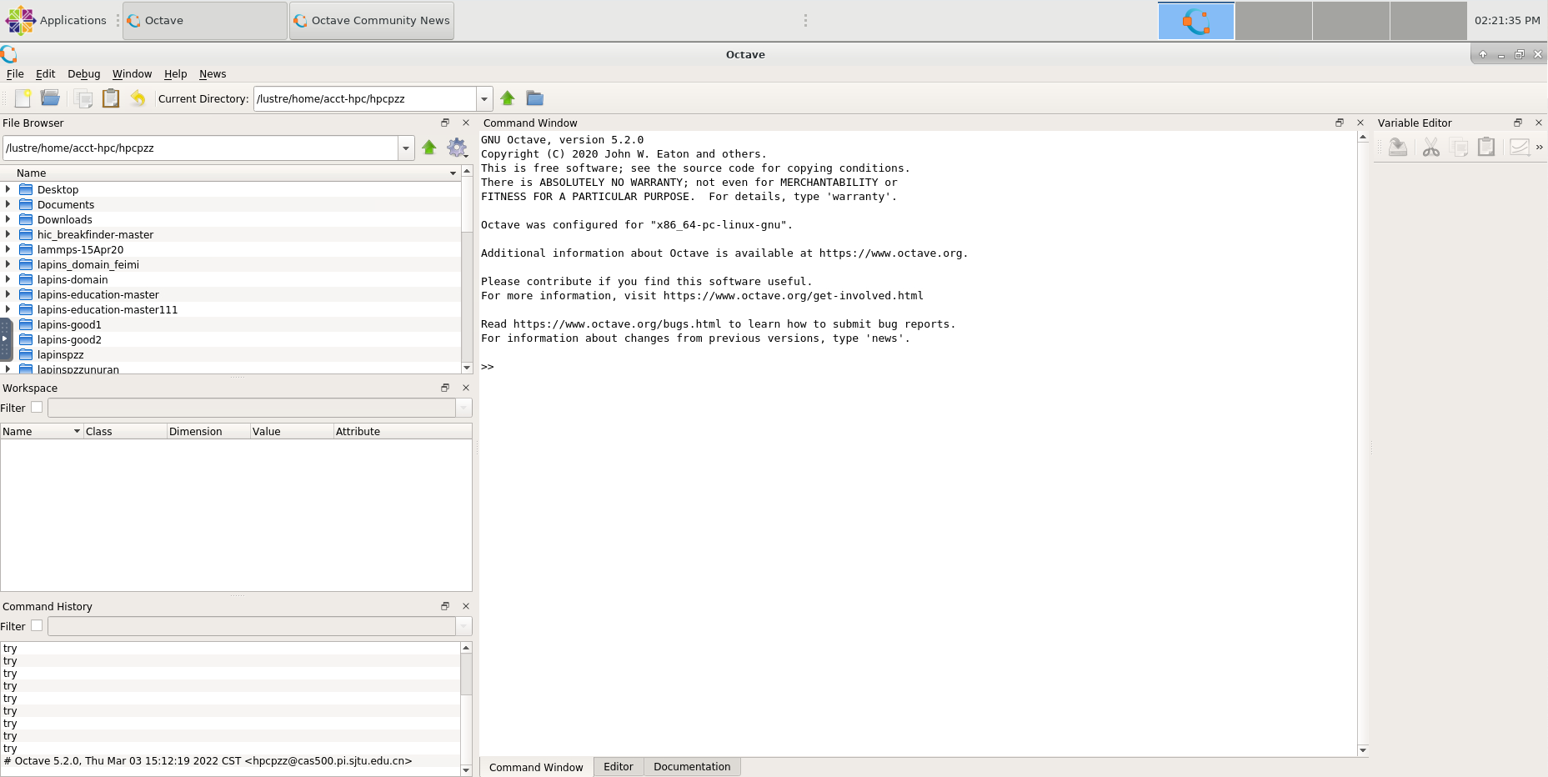The width and height of the screenshot is (1548, 777).
Task: Open Current Directory dropdown list
Action: pyautogui.click(x=484, y=98)
